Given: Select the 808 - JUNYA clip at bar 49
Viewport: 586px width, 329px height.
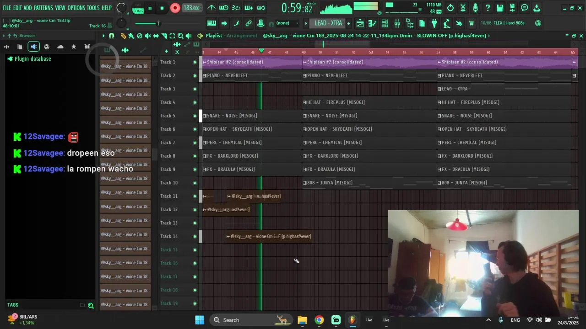Looking at the screenshot, I should 370,183.
